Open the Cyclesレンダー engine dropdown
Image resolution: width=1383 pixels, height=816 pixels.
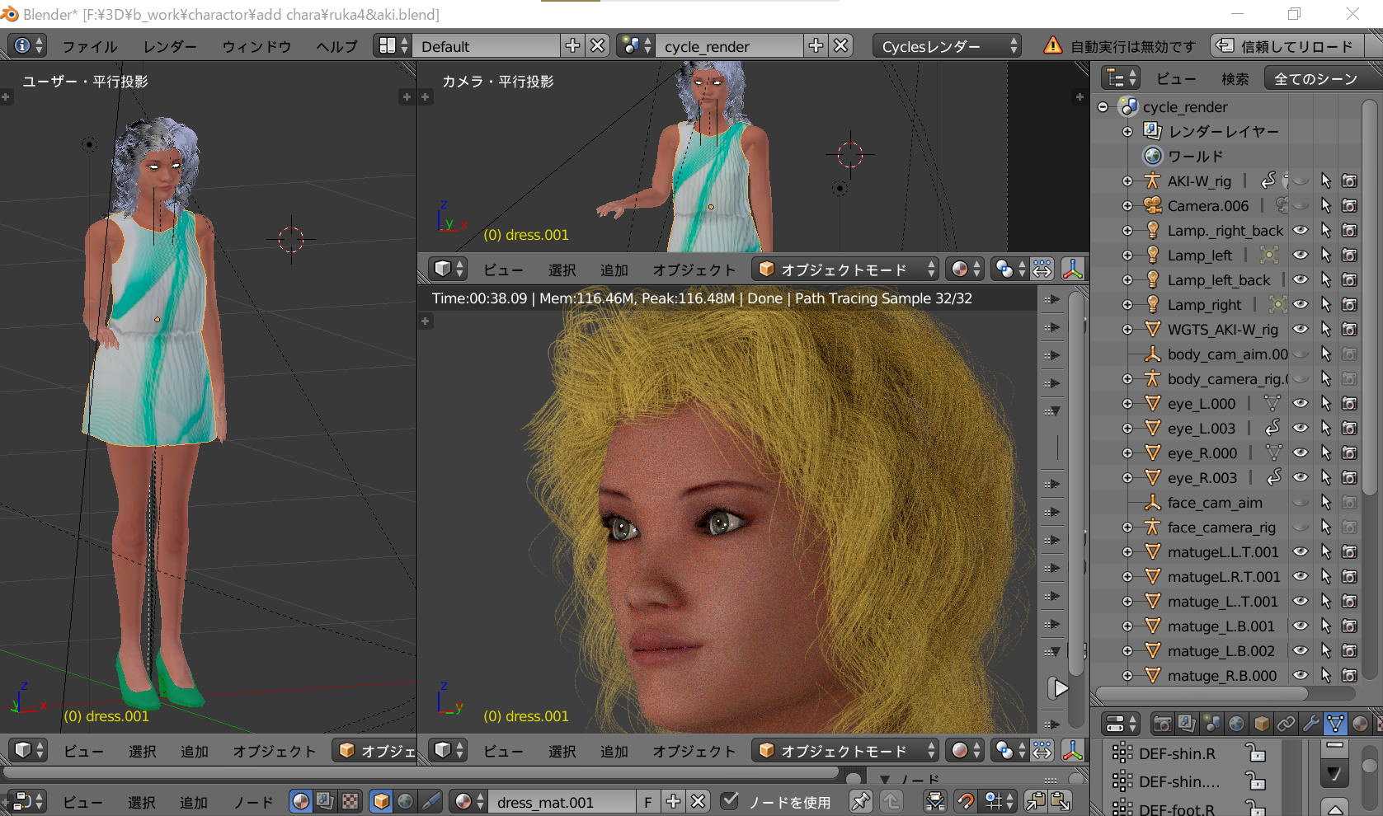pos(946,46)
